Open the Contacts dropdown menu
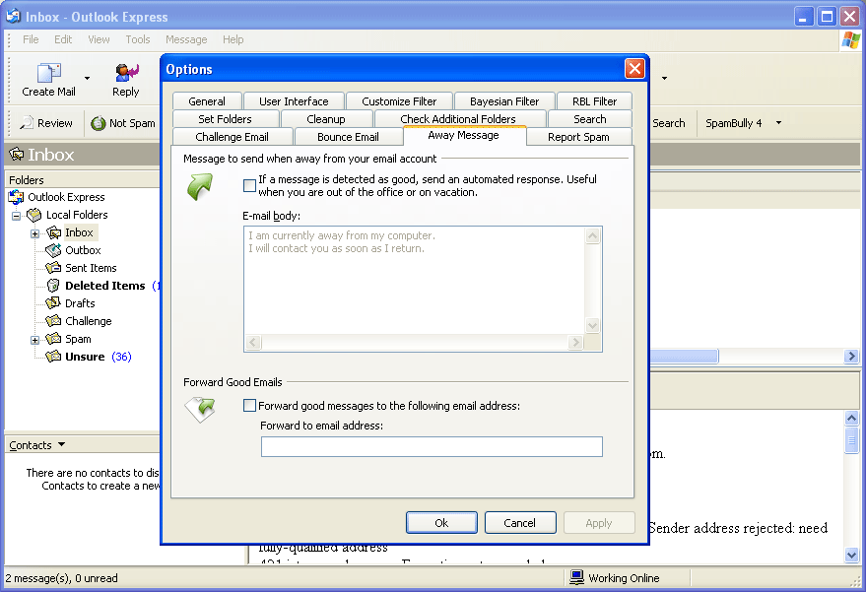 click(37, 444)
